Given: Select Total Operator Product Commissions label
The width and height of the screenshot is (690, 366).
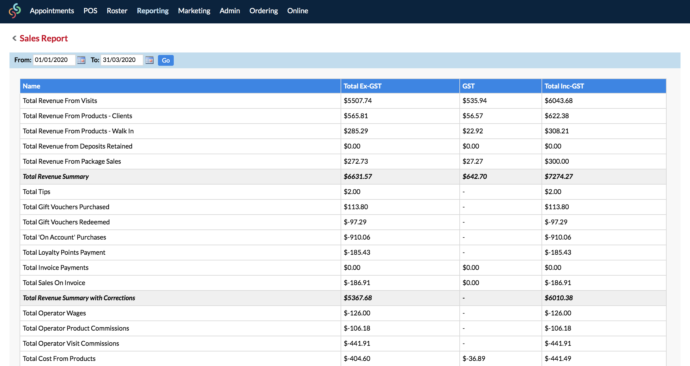Looking at the screenshot, I should 76,328.
